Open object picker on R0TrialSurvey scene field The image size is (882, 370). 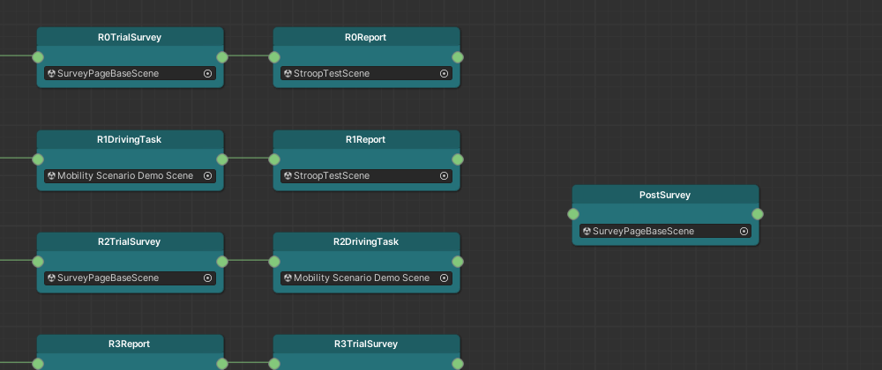tap(207, 73)
